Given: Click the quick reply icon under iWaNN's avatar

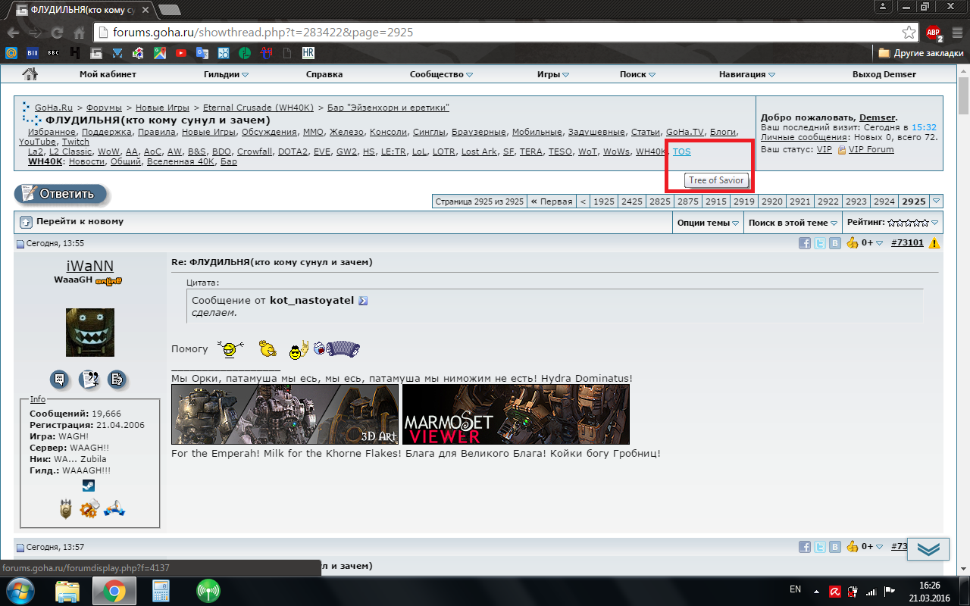Looking at the screenshot, I should pyautogui.click(x=117, y=379).
